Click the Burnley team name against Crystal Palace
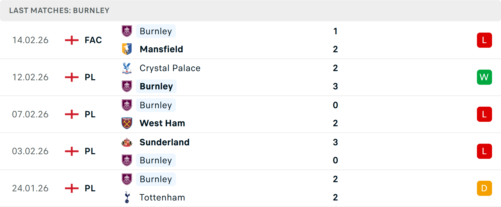The image size is (501, 207). pyautogui.click(x=156, y=86)
